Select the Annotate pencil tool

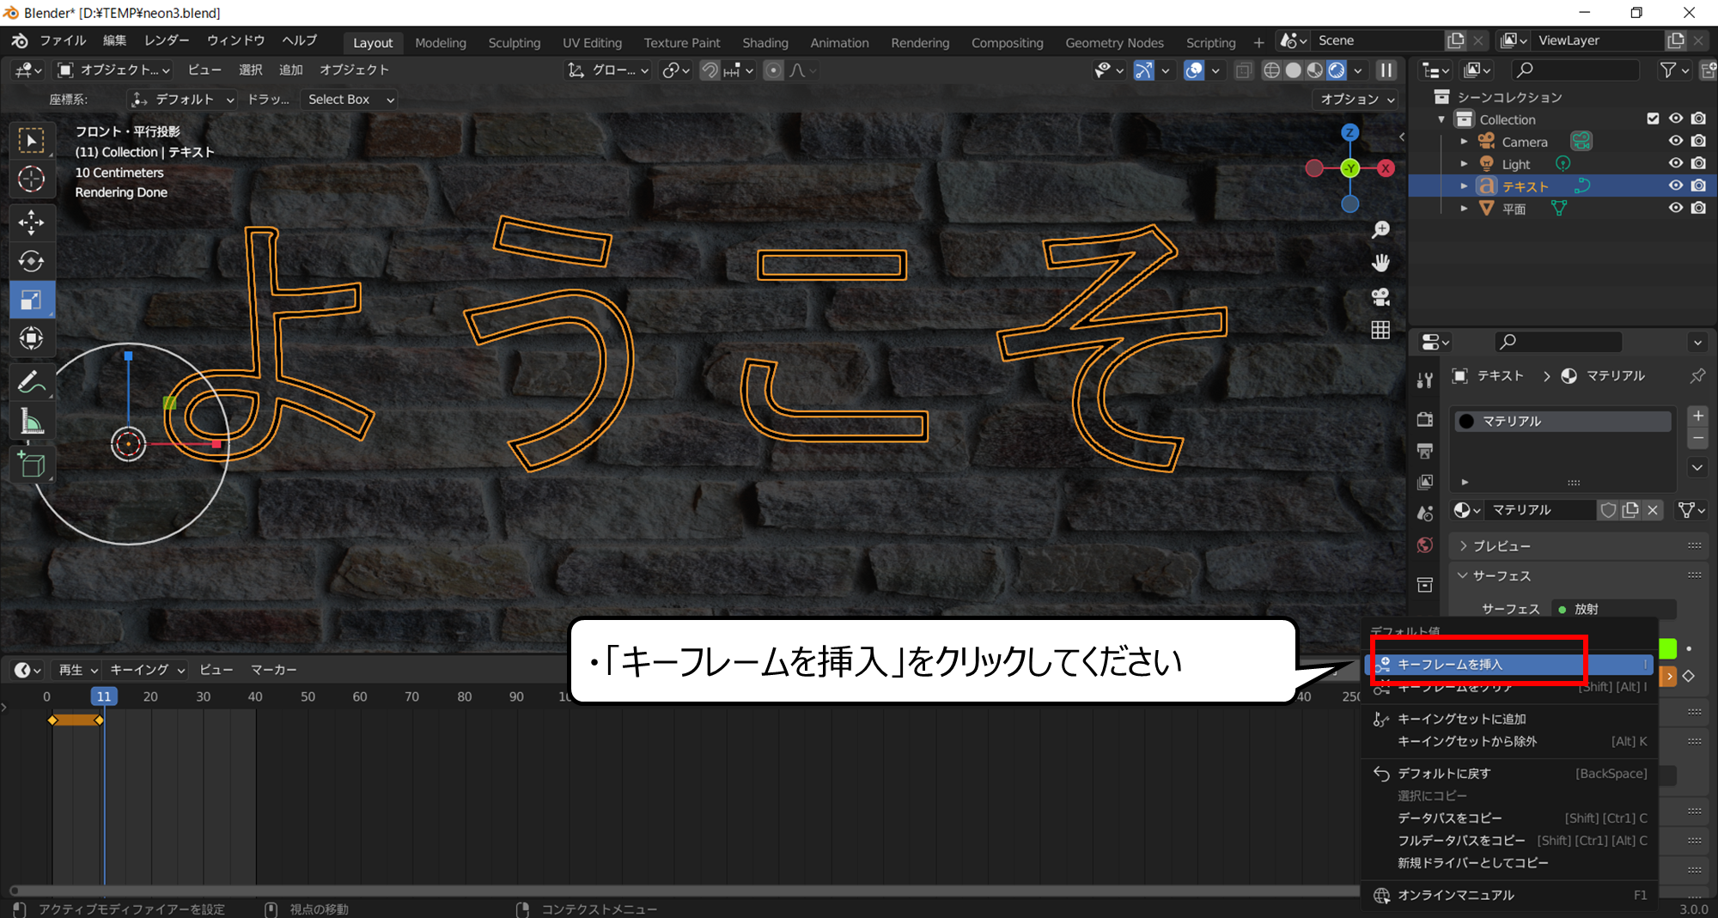coord(32,382)
